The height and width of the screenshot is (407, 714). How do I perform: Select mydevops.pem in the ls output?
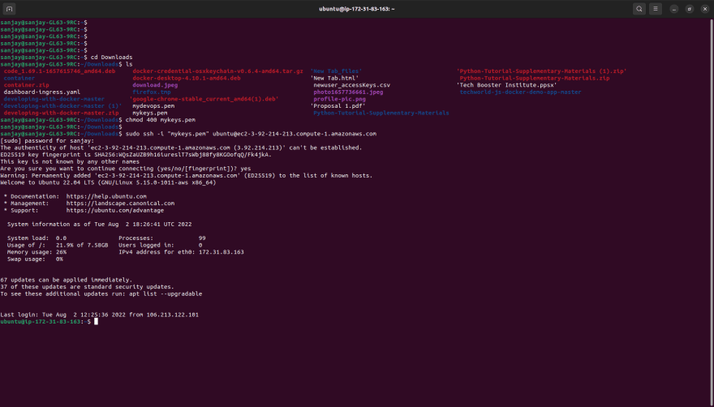(153, 105)
